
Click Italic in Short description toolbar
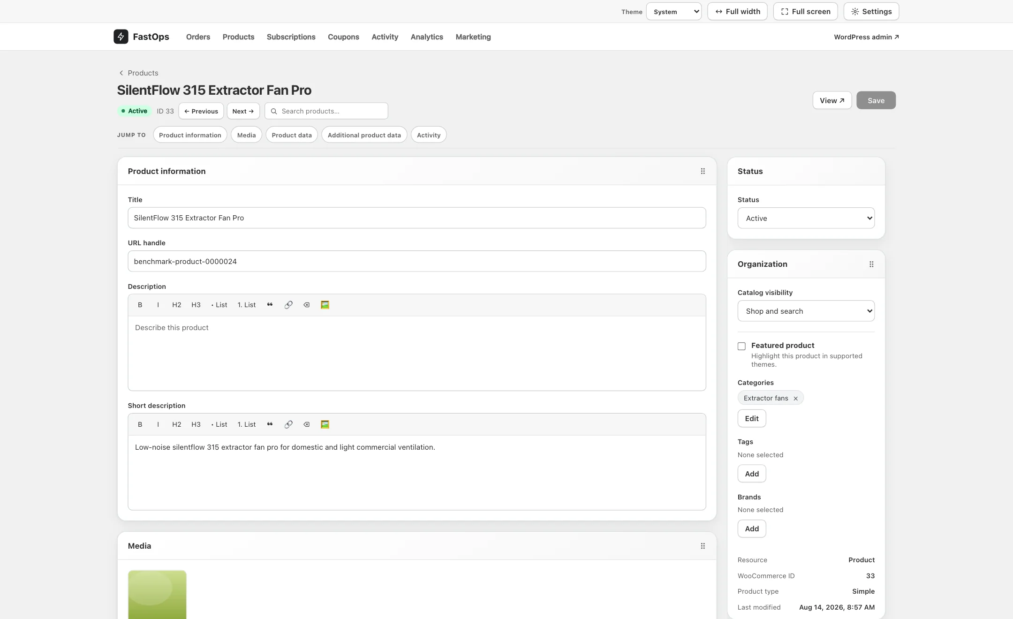[x=158, y=424]
